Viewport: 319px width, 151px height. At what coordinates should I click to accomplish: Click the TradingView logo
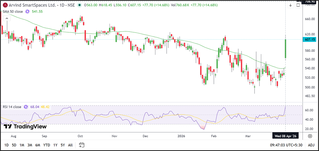25,127
